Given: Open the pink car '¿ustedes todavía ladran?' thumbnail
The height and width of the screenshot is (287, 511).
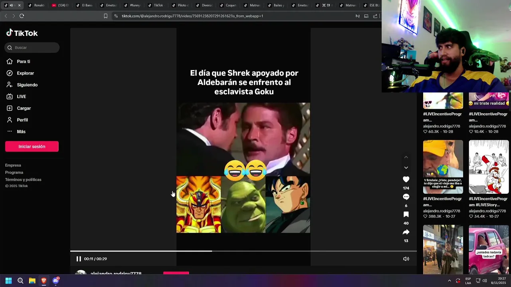Looking at the screenshot, I should click(489, 250).
